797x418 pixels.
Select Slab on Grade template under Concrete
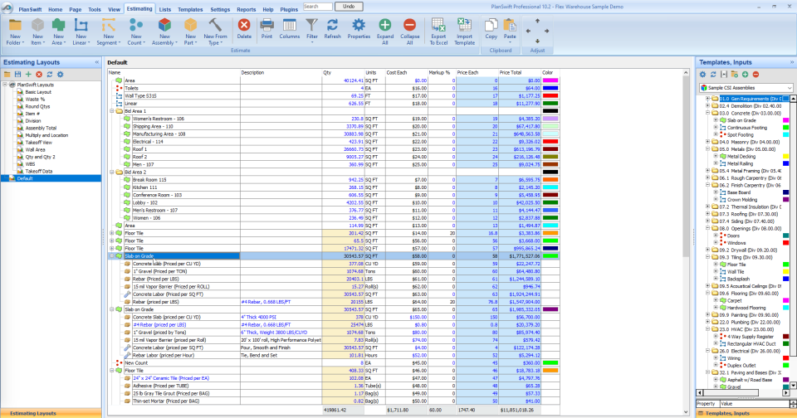tap(741, 120)
